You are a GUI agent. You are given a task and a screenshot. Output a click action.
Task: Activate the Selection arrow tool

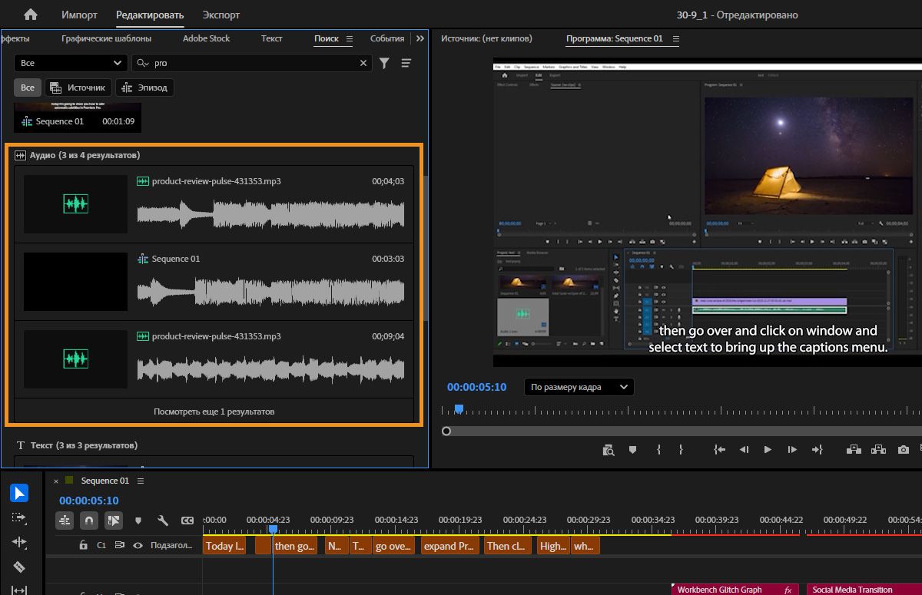pos(19,493)
